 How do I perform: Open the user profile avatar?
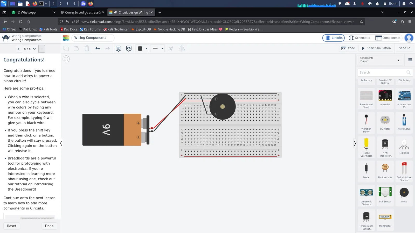pos(409,38)
